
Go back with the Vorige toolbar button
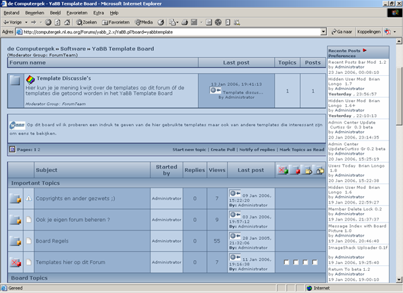point(12,22)
